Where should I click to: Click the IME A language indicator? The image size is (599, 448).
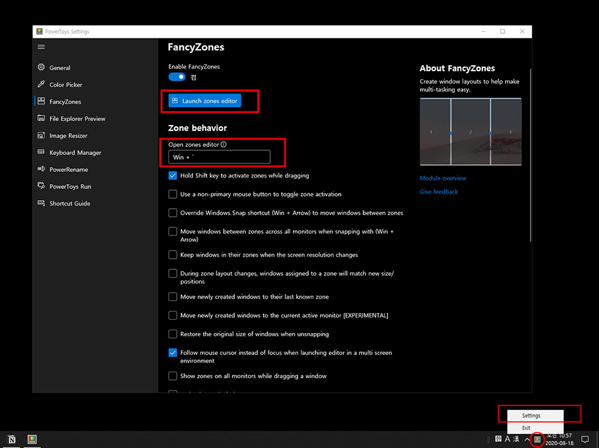[x=507, y=439]
